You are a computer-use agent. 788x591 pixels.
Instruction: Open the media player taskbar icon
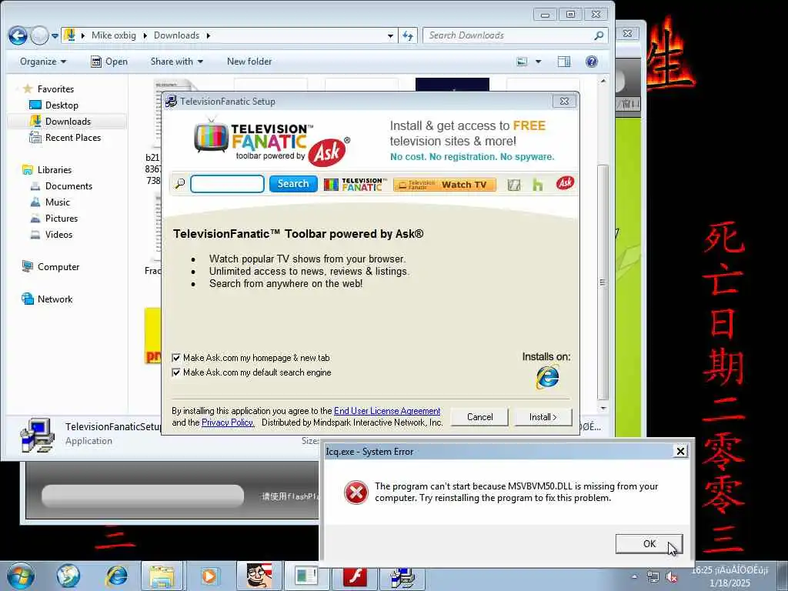pos(209,576)
